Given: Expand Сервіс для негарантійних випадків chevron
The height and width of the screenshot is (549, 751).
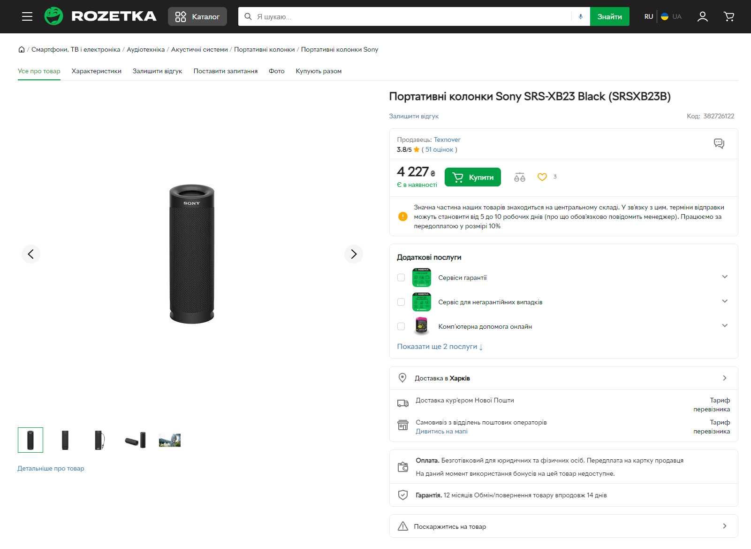Looking at the screenshot, I should [x=725, y=301].
